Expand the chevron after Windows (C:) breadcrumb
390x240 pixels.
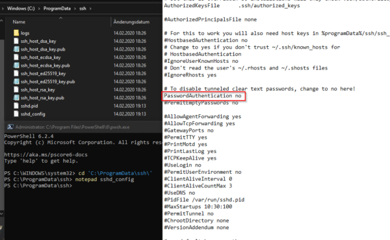[39, 8]
